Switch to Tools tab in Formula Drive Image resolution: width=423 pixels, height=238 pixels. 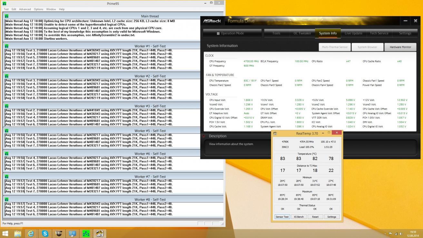276,33
